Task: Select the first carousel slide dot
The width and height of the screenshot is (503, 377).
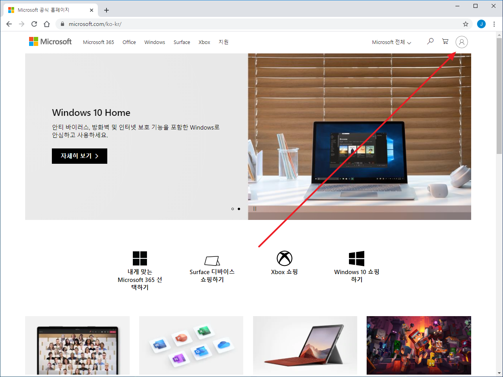Action: [x=233, y=209]
